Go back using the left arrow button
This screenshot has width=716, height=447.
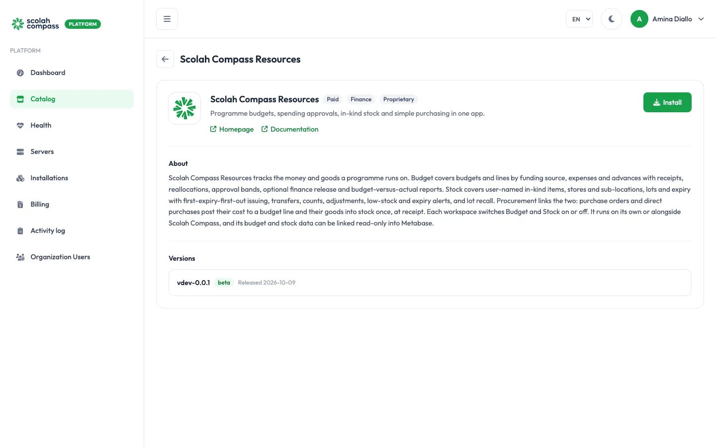pos(165,59)
